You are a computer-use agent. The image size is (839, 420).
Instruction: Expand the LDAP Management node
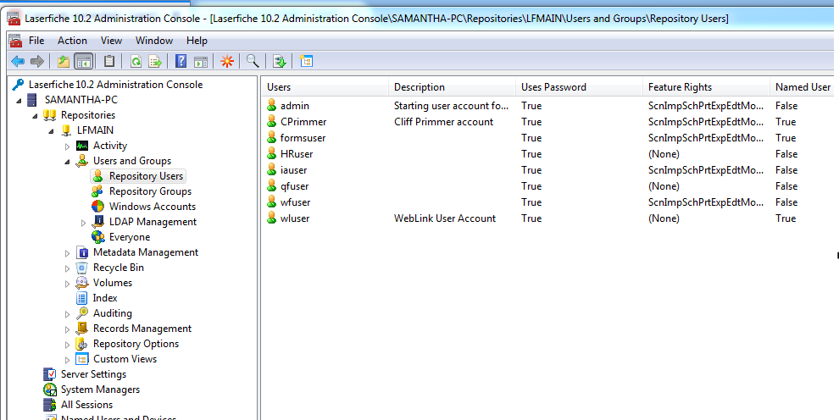point(83,223)
